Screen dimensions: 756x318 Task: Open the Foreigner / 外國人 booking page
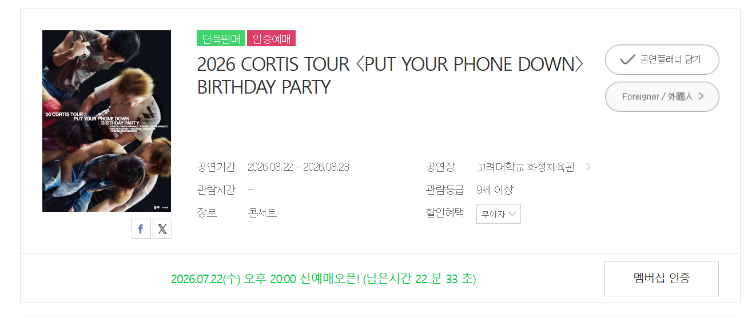tap(662, 96)
